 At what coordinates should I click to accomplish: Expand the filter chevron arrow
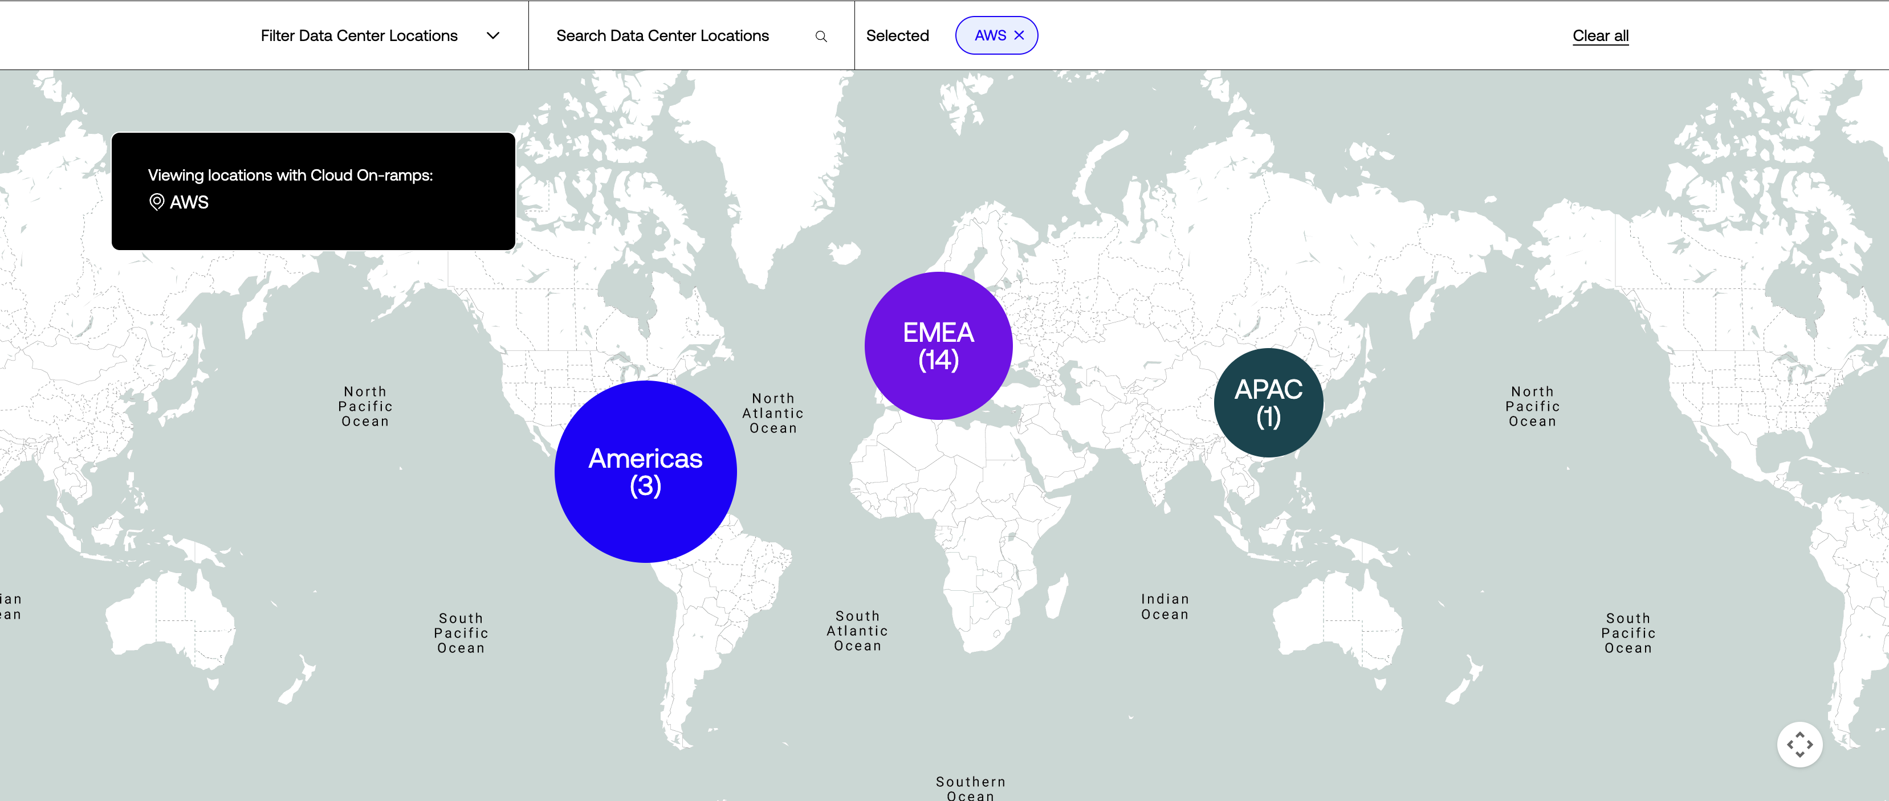click(494, 34)
